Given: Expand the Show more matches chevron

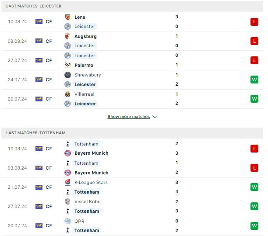Looking at the screenshot, I should coord(155,117).
